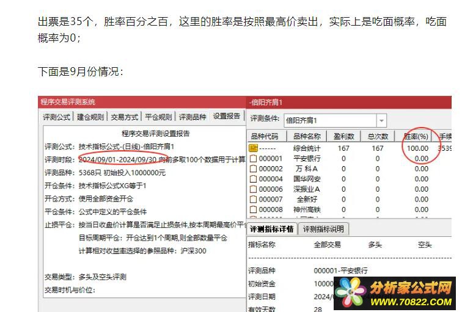Go to the 评测品种 tab
The width and height of the screenshot is (462, 312).
[193, 117]
